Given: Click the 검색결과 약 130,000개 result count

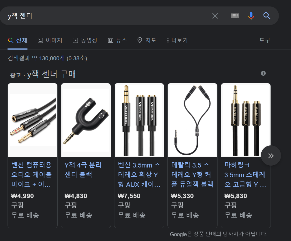Looking at the screenshot, I should point(47,58).
